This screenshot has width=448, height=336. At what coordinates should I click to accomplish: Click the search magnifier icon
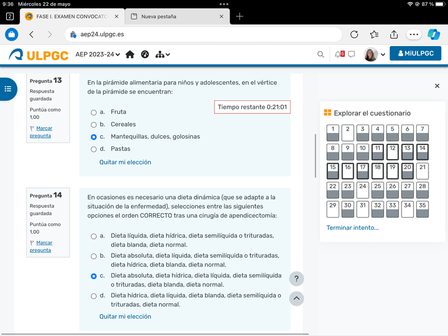coord(321,54)
